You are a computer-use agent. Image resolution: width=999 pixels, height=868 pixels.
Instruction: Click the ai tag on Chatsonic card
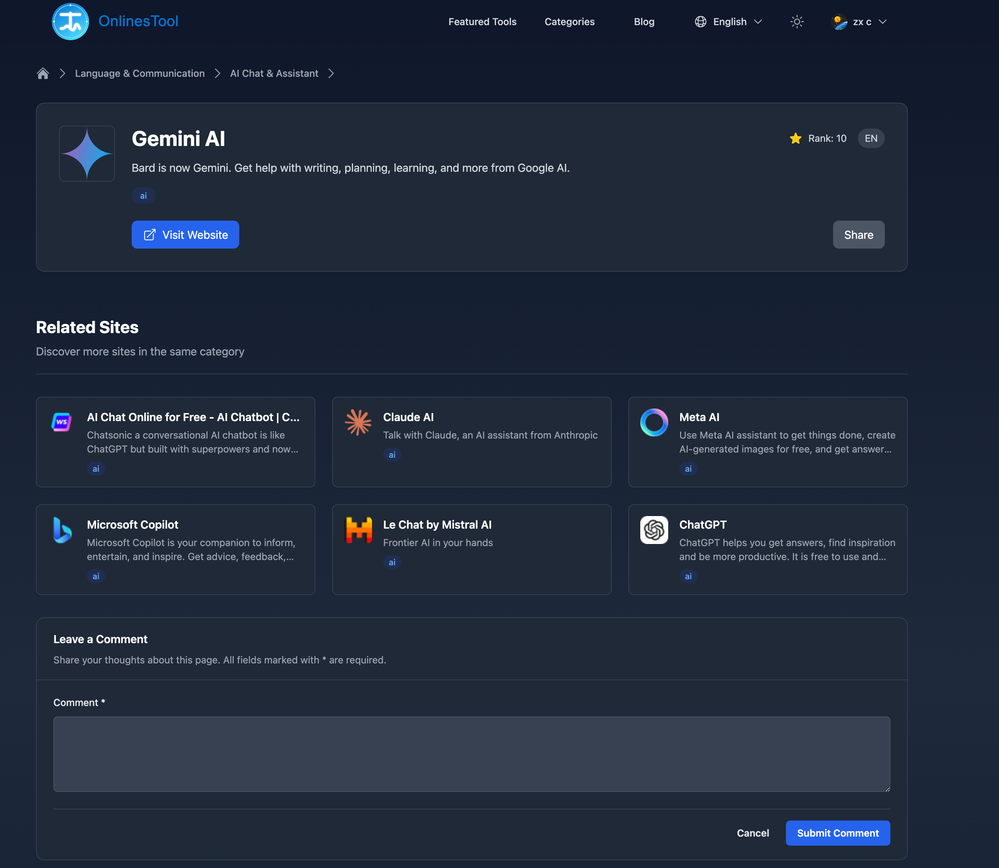(x=95, y=469)
